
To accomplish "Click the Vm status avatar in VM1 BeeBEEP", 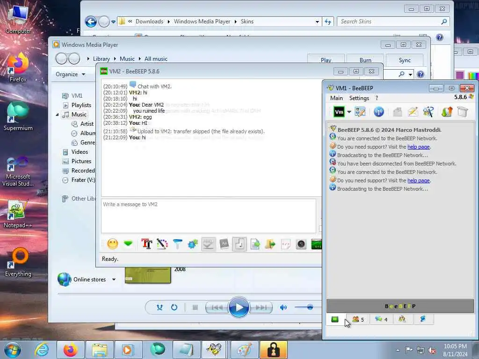I will tap(339, 112).
